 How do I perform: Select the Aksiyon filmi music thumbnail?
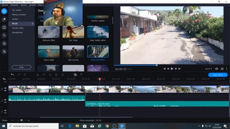(49, 32)
